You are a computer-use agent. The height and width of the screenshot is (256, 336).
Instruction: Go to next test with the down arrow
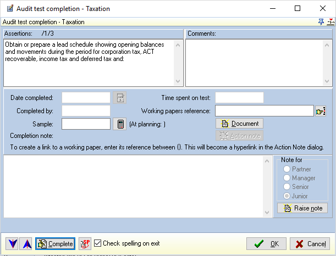(x=12, y=243)
